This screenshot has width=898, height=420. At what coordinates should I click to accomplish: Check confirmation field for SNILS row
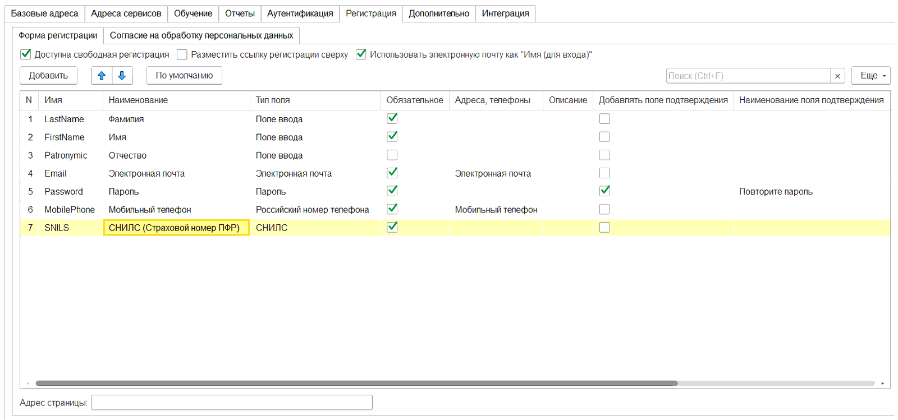[x=604, y=227]
